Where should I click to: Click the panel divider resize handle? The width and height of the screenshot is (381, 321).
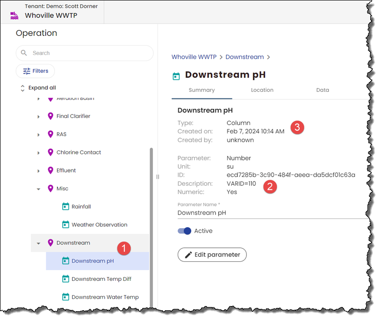[158, 177]
